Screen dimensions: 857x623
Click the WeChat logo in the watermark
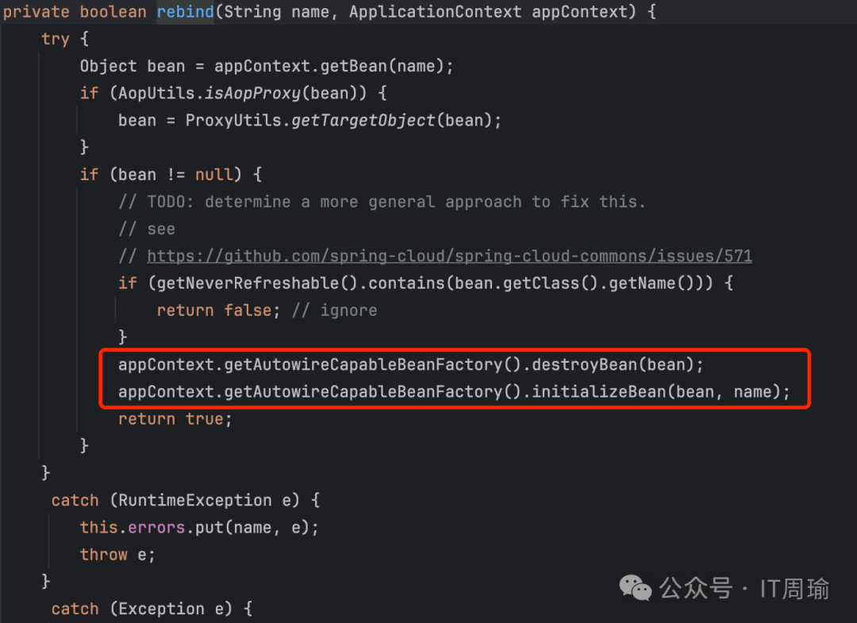coord(636,588)
